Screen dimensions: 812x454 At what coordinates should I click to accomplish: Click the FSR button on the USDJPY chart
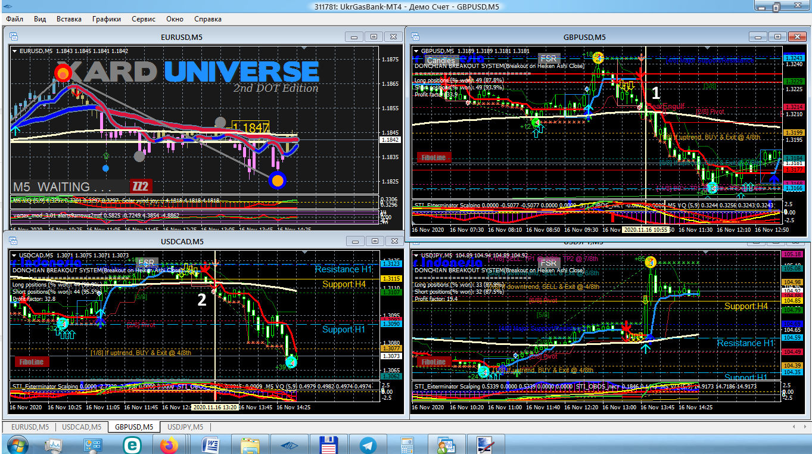pyautogui.click(x=549, y=263)
